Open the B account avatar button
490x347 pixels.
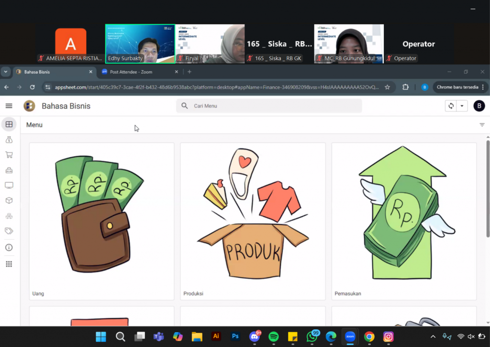(x=479, y=106)
